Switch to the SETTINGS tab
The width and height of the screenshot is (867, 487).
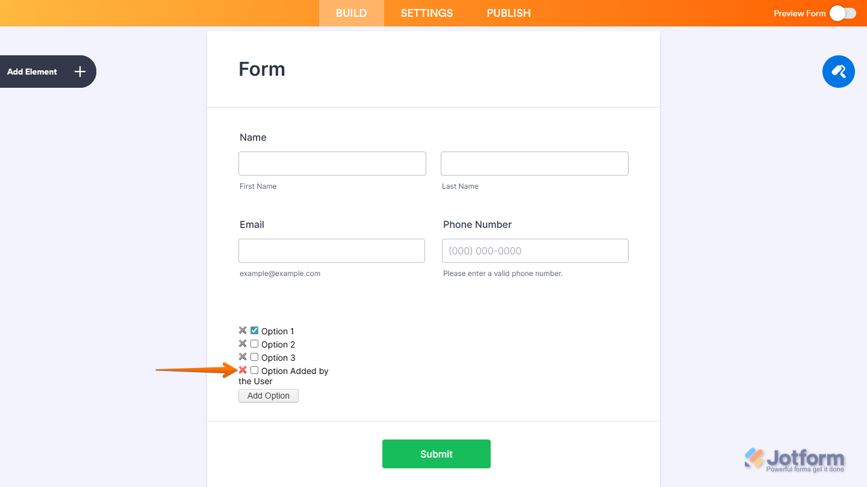(x=426, y=13)
